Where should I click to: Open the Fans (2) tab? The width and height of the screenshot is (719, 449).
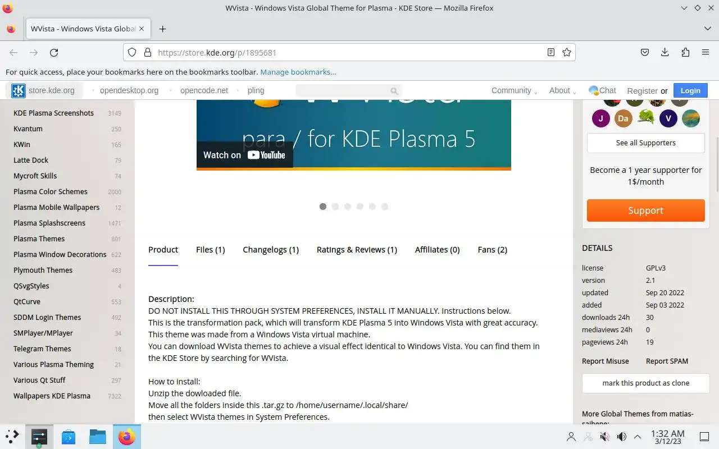493,250
